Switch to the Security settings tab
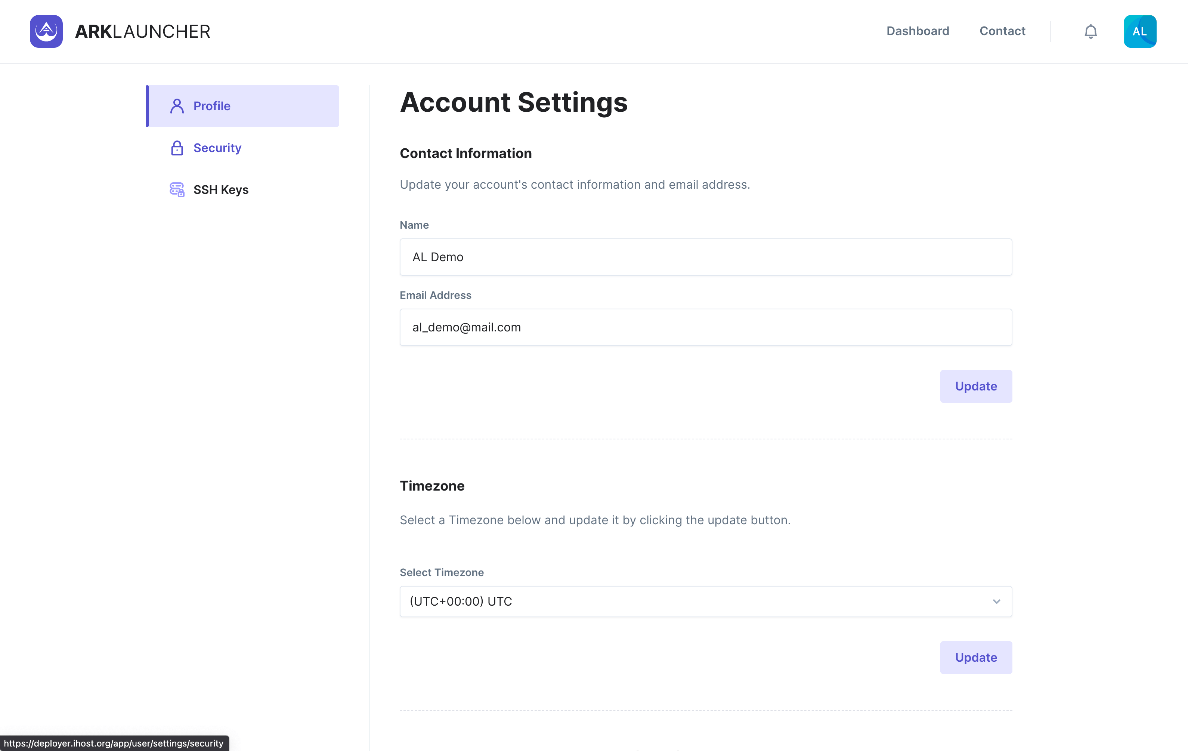 point(217,148)
